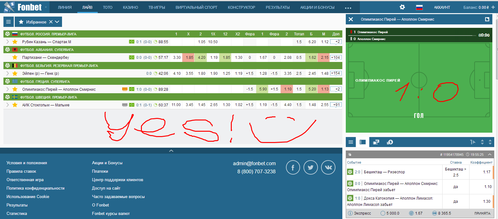Select odds 4.20 for Скендербеу win
Screen dimensions: 498x219
200,58
